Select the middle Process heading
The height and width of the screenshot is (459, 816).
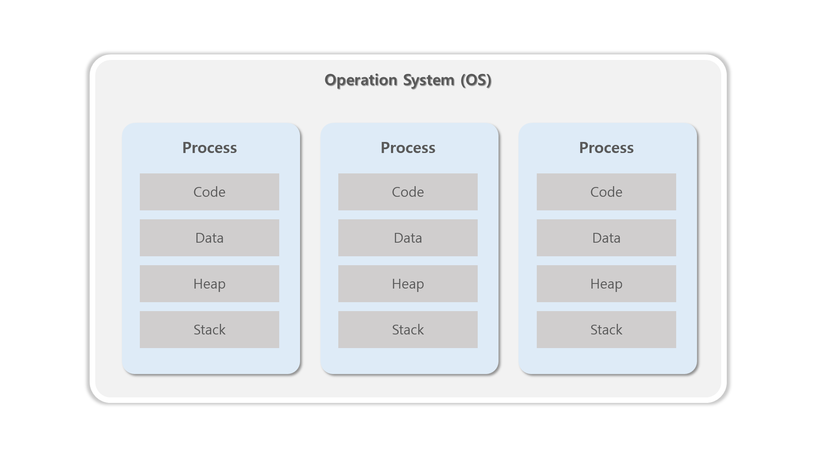[408, 148]
